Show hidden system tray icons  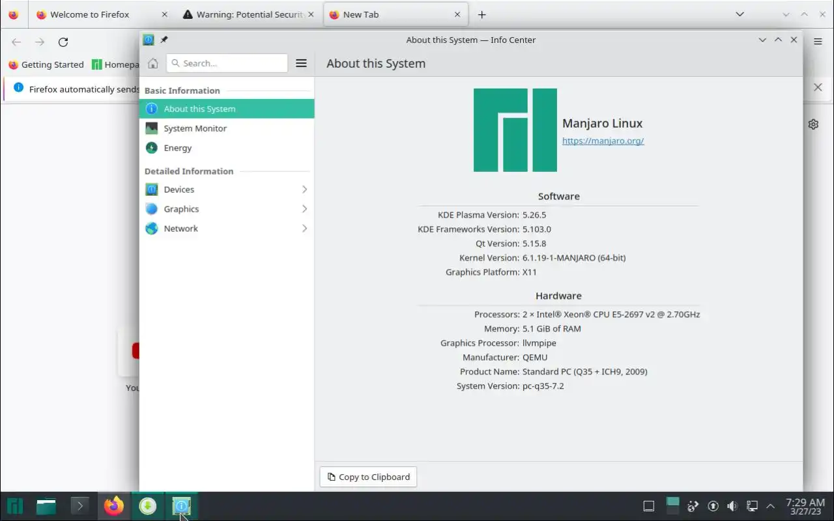pyautogui.click(x=771, y=506)
